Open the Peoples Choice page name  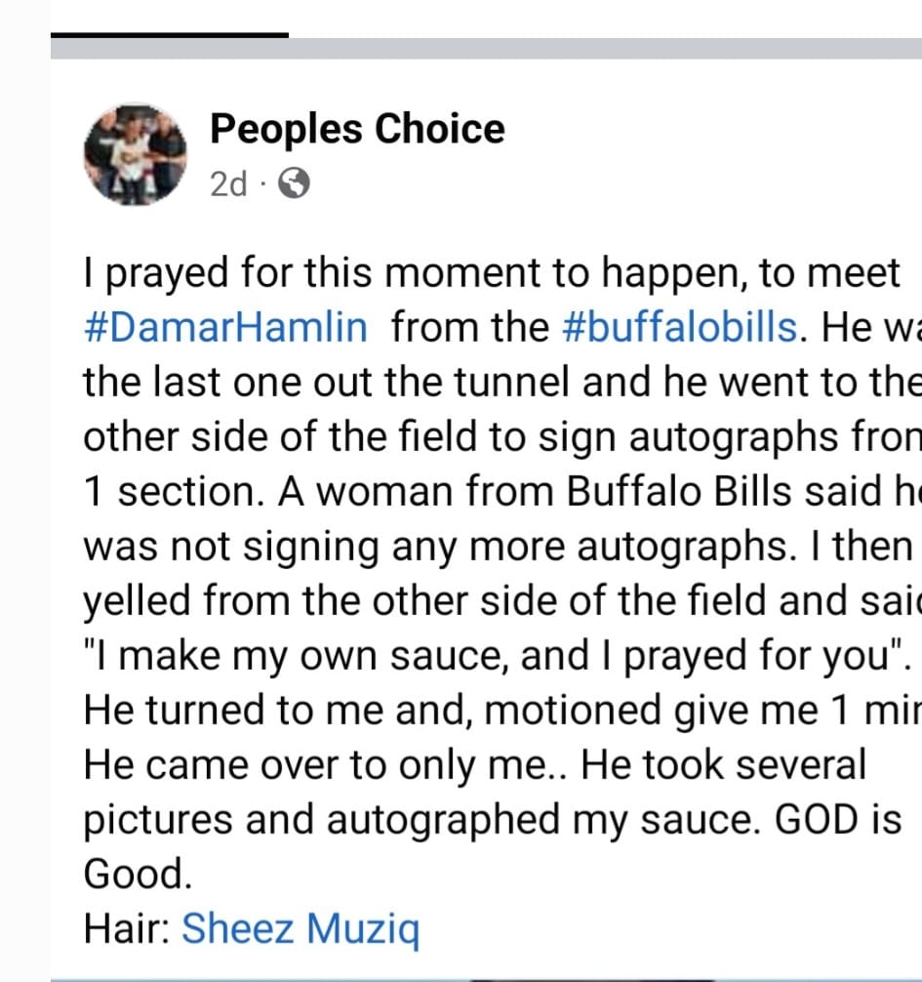pos(357,129)
